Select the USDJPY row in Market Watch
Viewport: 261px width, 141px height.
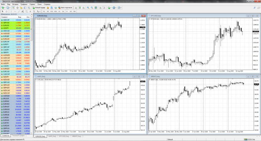click(15, 28)
